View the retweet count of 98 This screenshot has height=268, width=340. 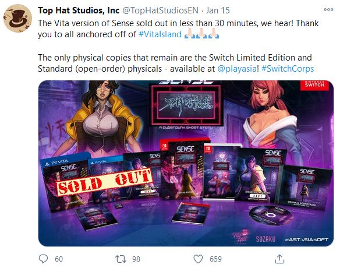pyautogui.click(x=136, y=259)
